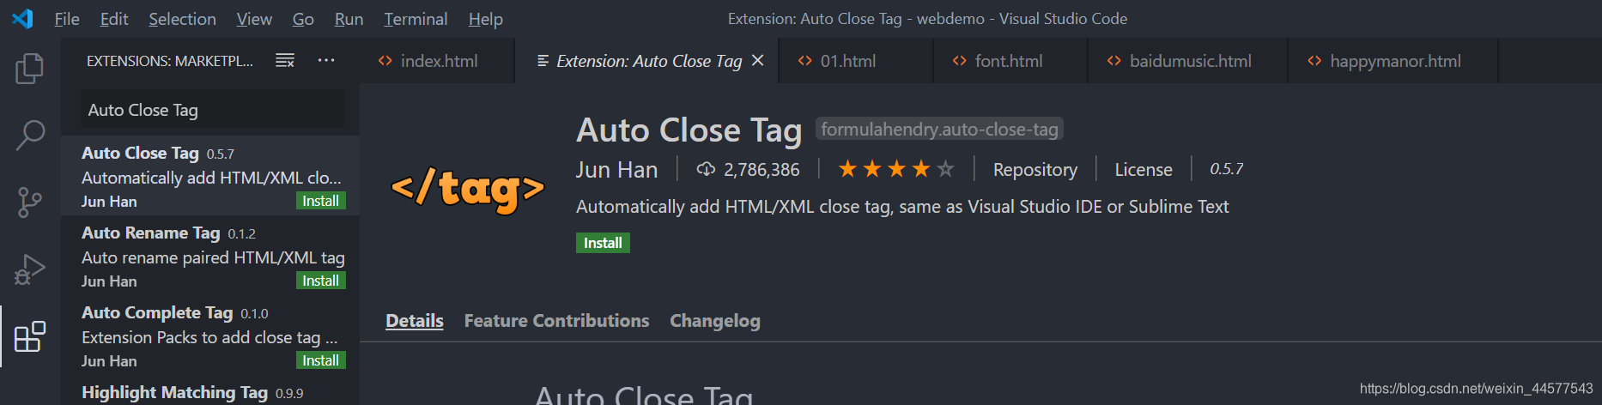Screen dimensions: 1602x405
Task: Open the File menu
Action: point(66,19)
